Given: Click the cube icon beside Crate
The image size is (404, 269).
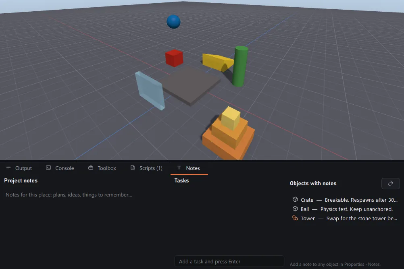Looking at the screenshot, I should pyautogui.click(x=295, y=199).
